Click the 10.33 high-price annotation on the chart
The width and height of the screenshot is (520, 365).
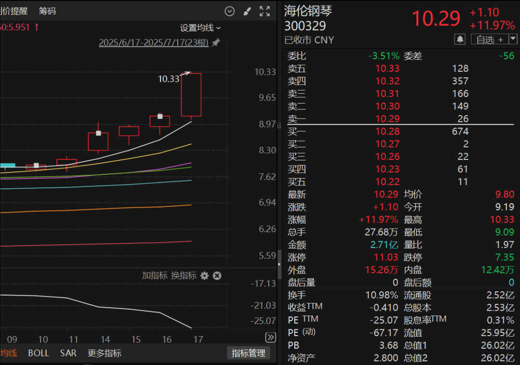(x=169, y=79)
